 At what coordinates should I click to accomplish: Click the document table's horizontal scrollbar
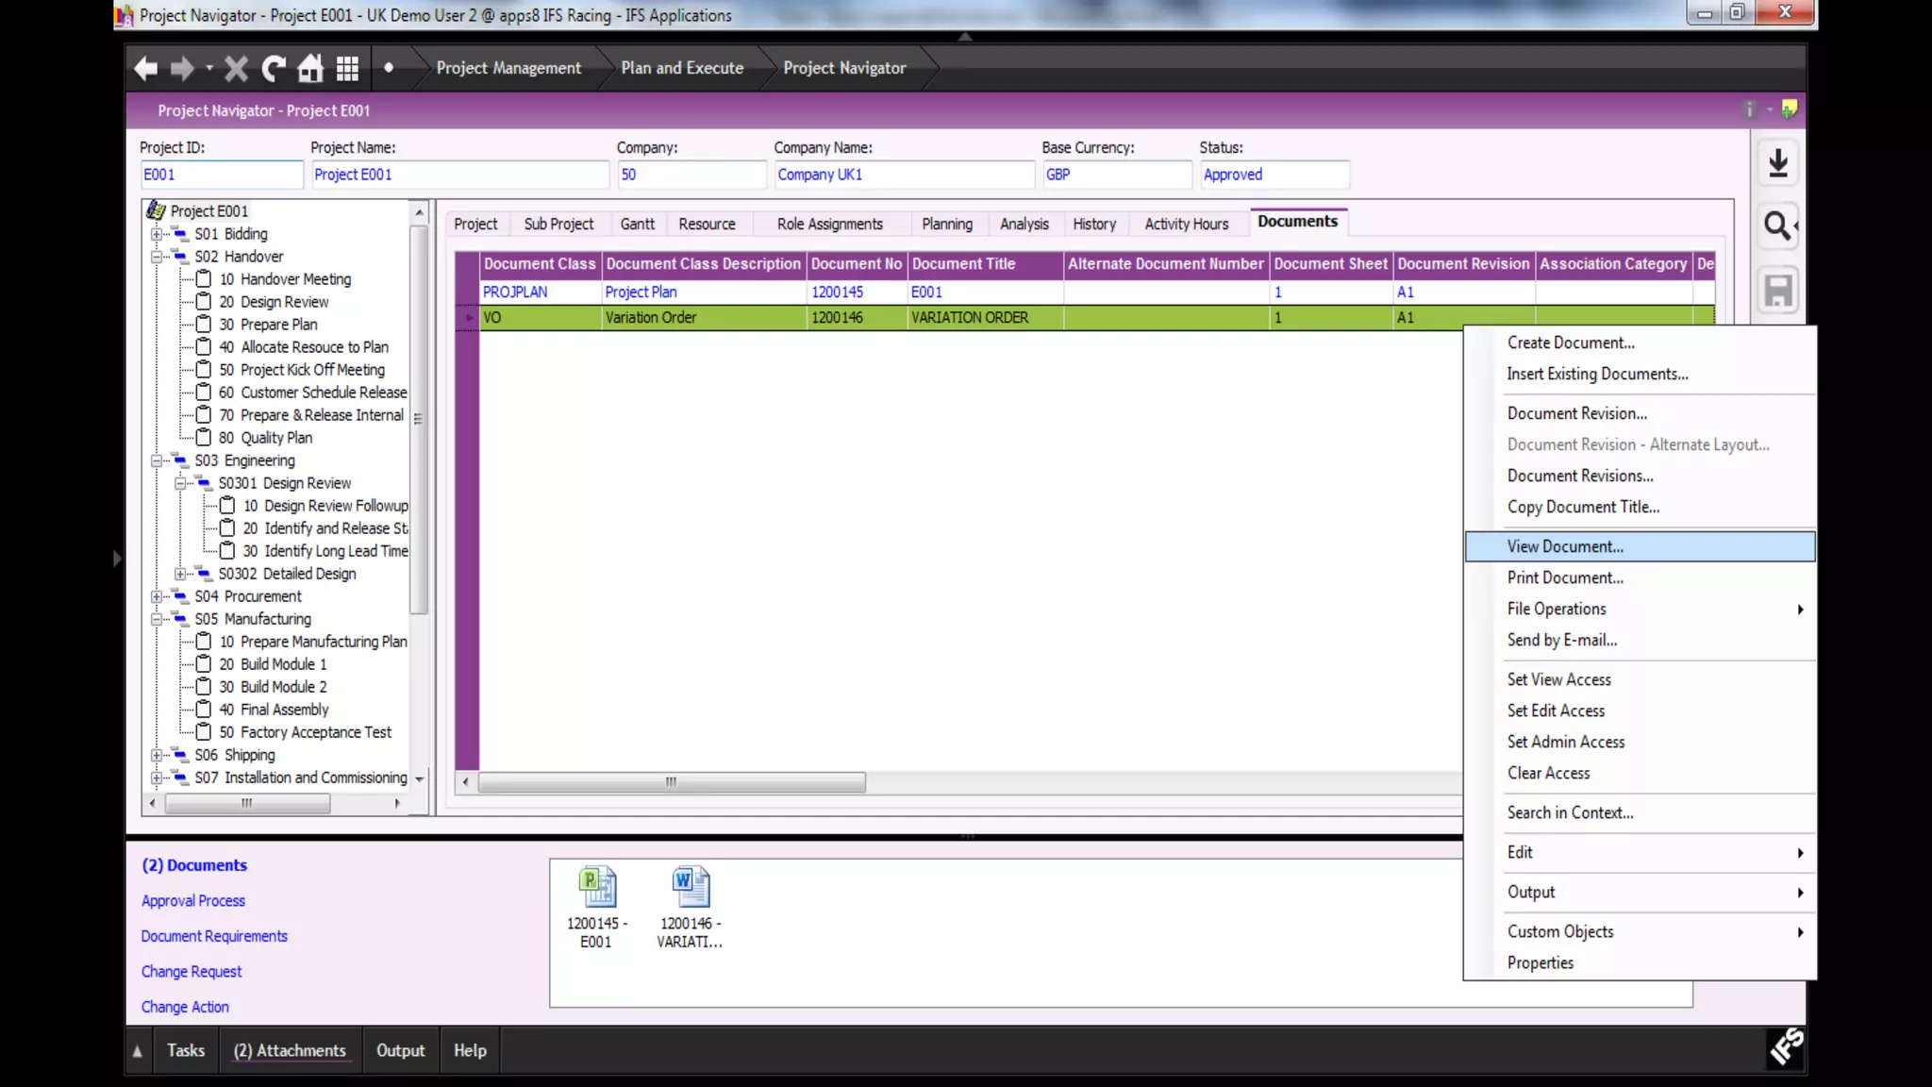671,782
